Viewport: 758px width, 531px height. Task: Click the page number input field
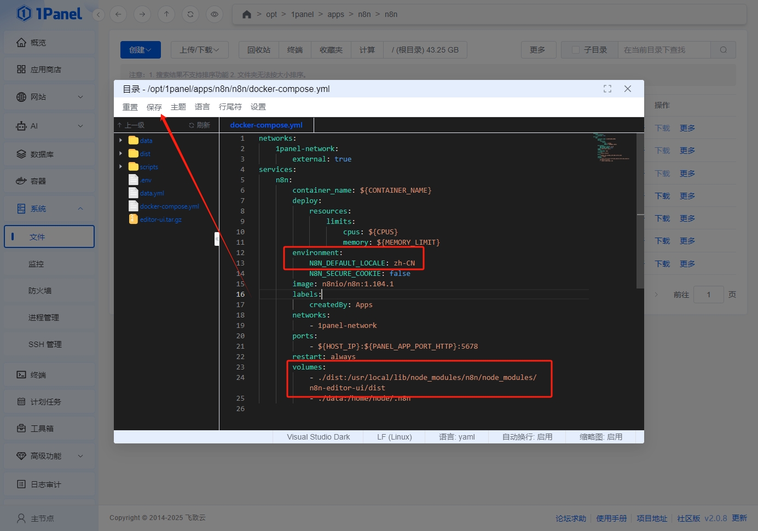pos(709,295)
